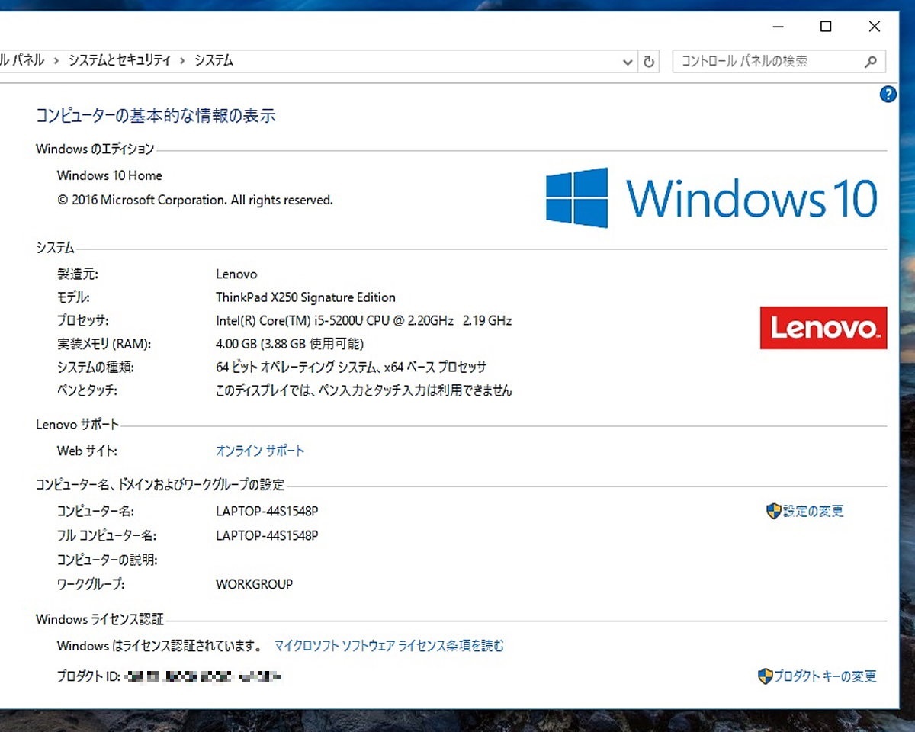Click the フル コンピューター名 value LAPTOP-44S1548P
The width and height of the screenshot is (915, 732).
(x=267, y=535)
